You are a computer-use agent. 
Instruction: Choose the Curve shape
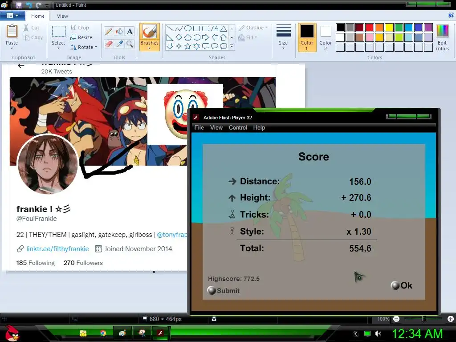point(179,28)
